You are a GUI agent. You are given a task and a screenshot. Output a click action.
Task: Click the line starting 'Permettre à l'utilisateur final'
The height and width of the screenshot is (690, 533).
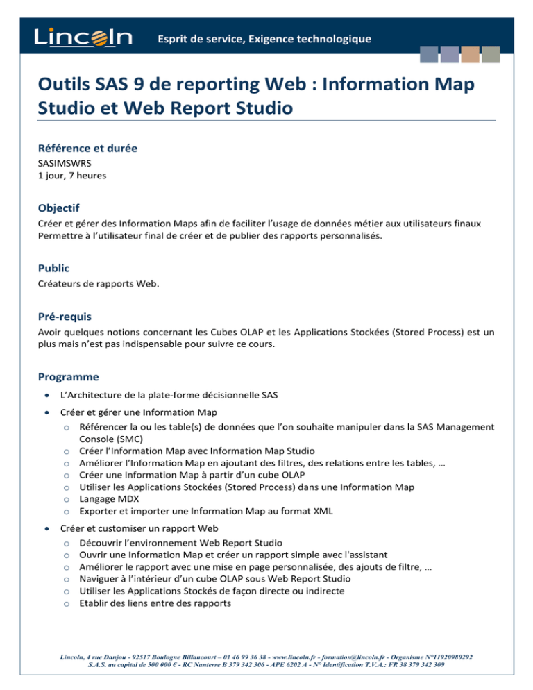coord(210,236)
